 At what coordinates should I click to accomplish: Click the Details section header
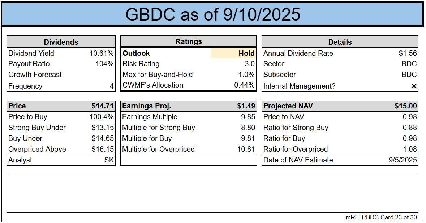click(340, 42)
